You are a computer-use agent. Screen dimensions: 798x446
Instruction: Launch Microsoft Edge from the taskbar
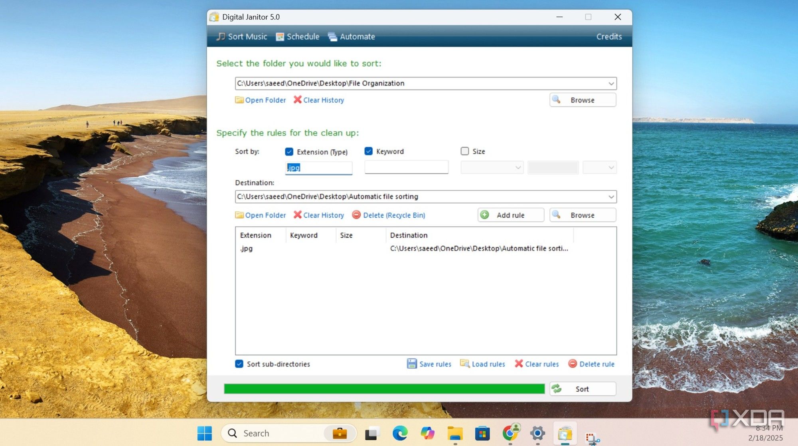[x=400, y=433]
